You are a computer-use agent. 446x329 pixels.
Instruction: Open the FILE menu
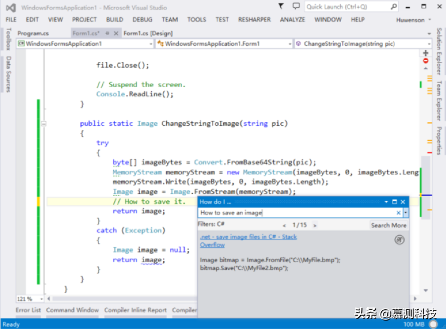11,20
